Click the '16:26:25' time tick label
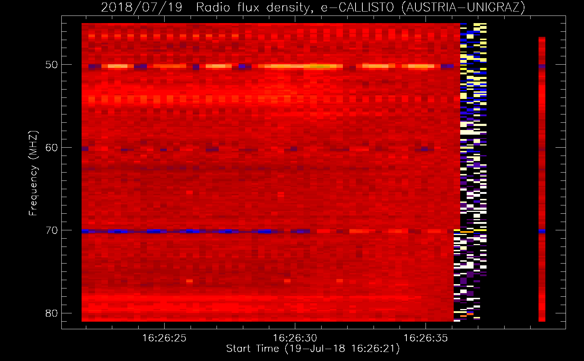Screen dimensions: 584x361 [x=164, y=338]
